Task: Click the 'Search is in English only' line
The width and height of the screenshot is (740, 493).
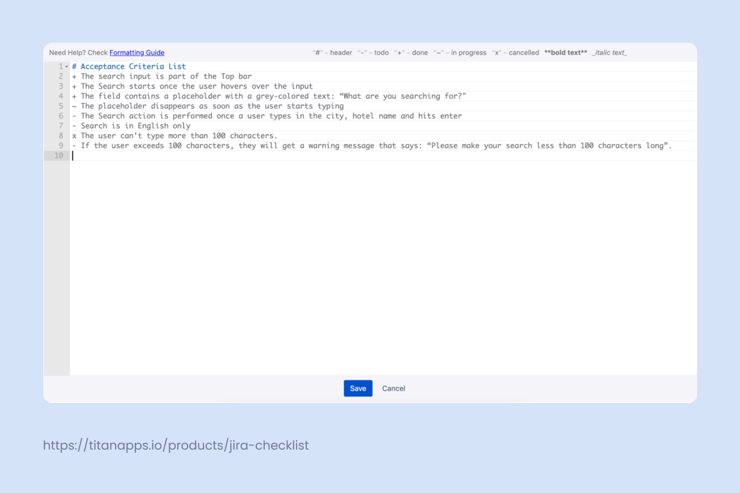Action: point(132,126)
